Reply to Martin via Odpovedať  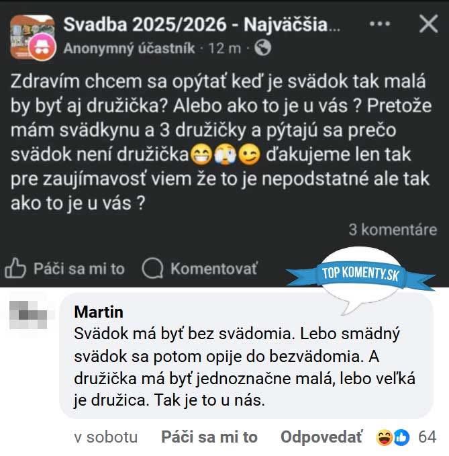[x=321, y=437]
